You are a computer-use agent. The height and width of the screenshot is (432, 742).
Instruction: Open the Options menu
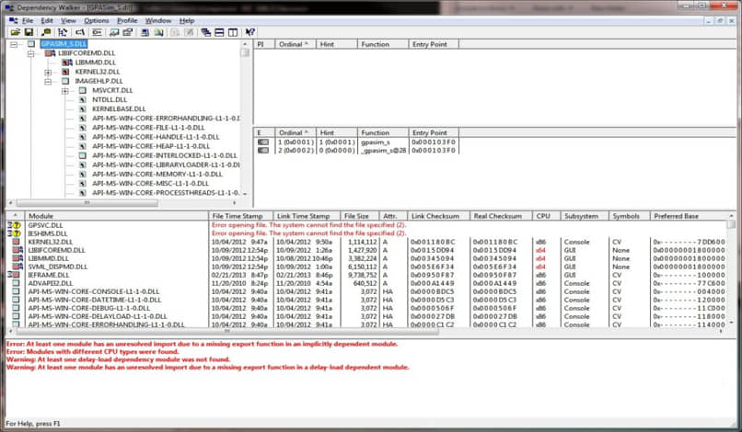tap(96, 20)
